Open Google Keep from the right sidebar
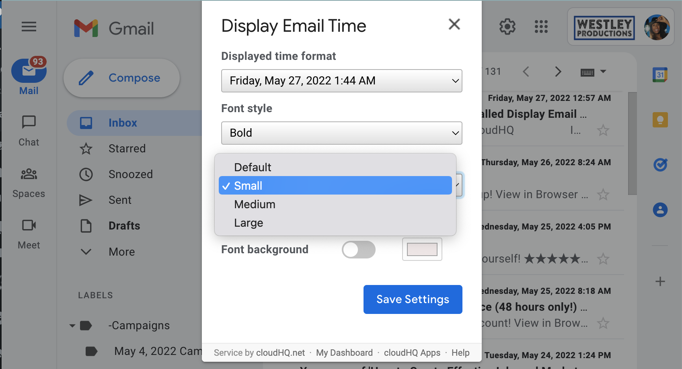Viewport: 682px width, 369px height. pos(660,119)
